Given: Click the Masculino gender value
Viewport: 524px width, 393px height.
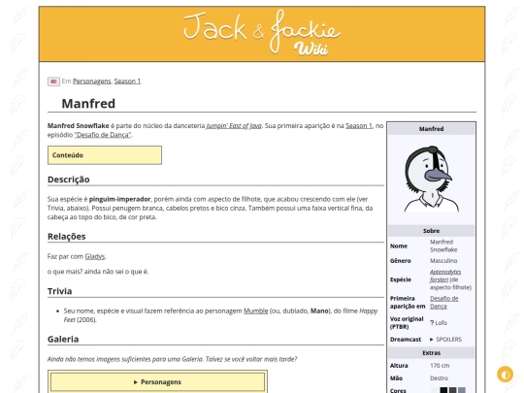Looking at the screenshot, I should (443, 261).
